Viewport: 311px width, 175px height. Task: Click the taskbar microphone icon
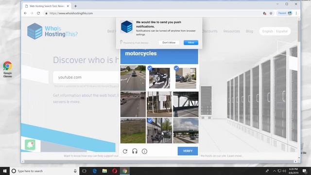coord(75,171)
